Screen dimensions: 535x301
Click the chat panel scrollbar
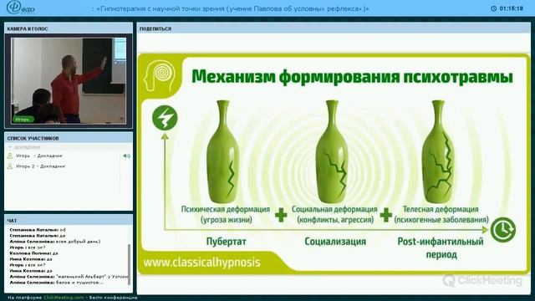tap(129, 264)
